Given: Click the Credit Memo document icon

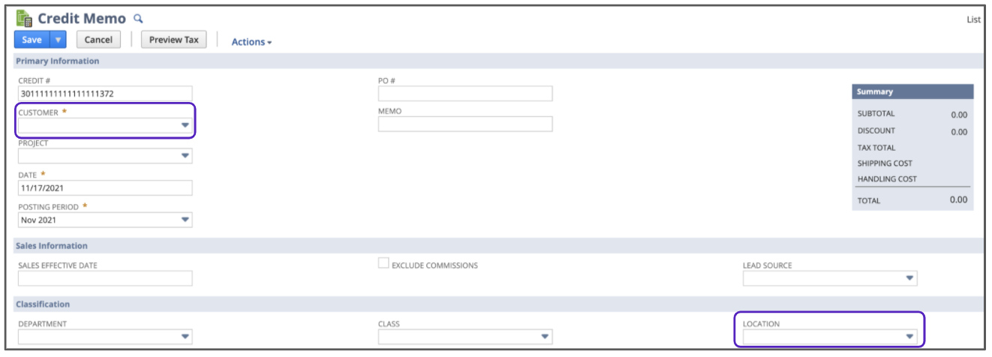Looking at the screenshot, I should click(x=24, y=19).
